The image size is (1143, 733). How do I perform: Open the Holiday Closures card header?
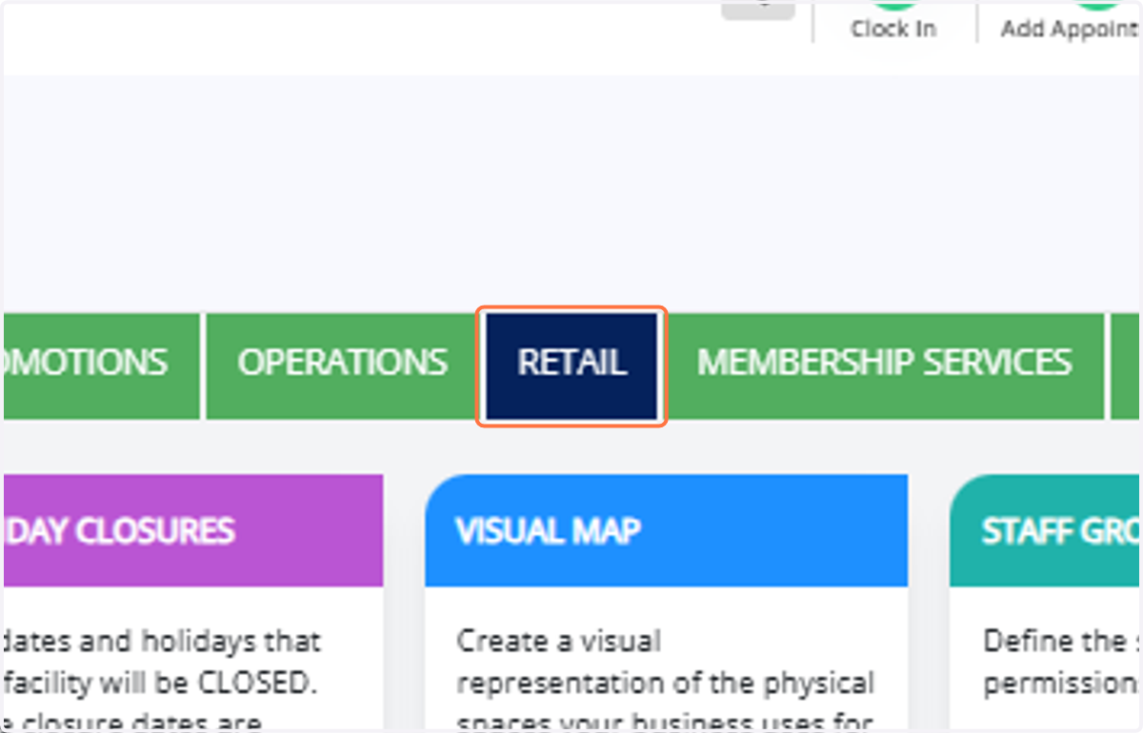191,530
